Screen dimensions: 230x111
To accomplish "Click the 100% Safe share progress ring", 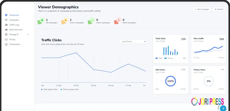I will click(171, 81).
